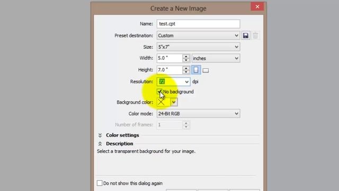Open the Color mode dropdown
Screen dimensions: 339x191
point(198,114)
